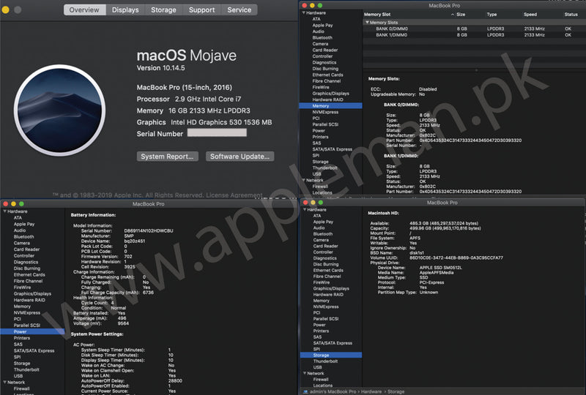Select the BANK 1/DIMM0 row in the table
The height and width of the screenshot is (395, 586).
coord(474,35)
